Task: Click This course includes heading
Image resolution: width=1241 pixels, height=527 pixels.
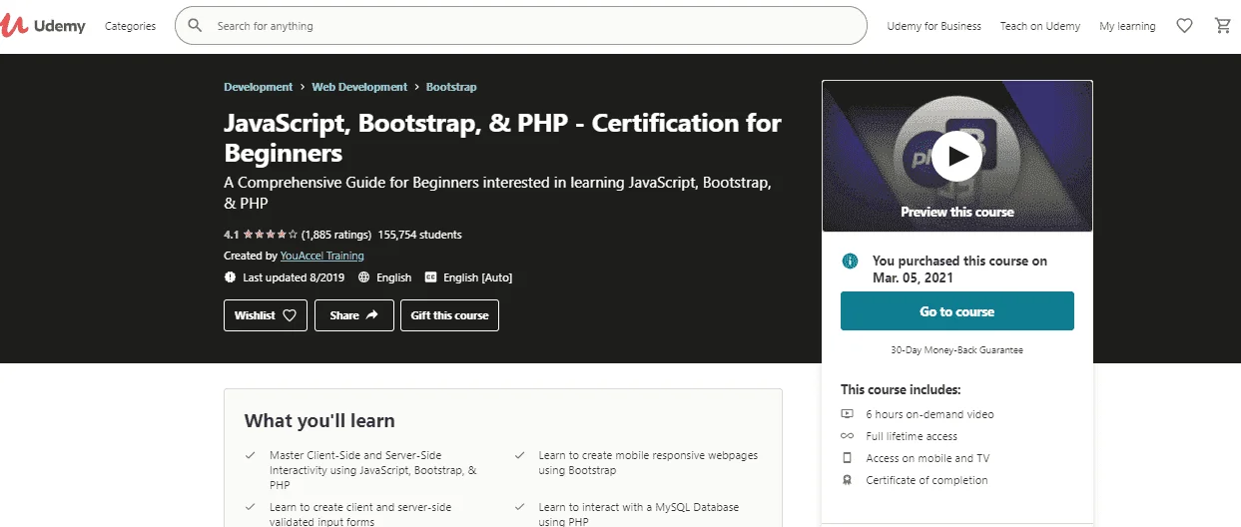Action: click(901, 389)
